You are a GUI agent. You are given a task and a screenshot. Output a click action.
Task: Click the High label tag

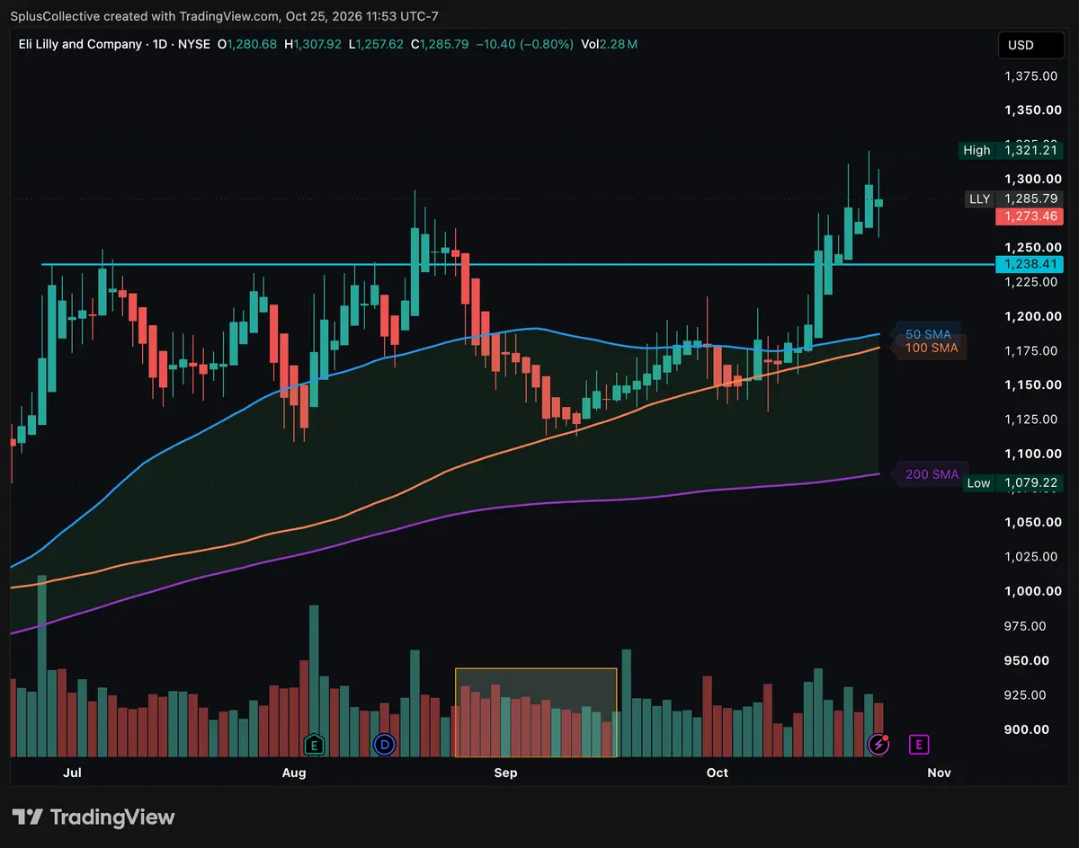point(976,151)
